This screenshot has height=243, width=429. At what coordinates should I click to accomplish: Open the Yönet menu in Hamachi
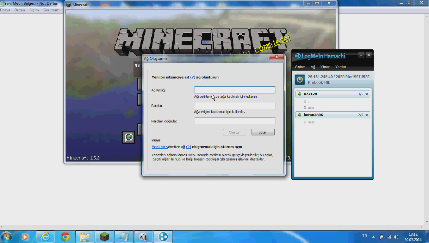pyautogui.click(x=325, y=67)
